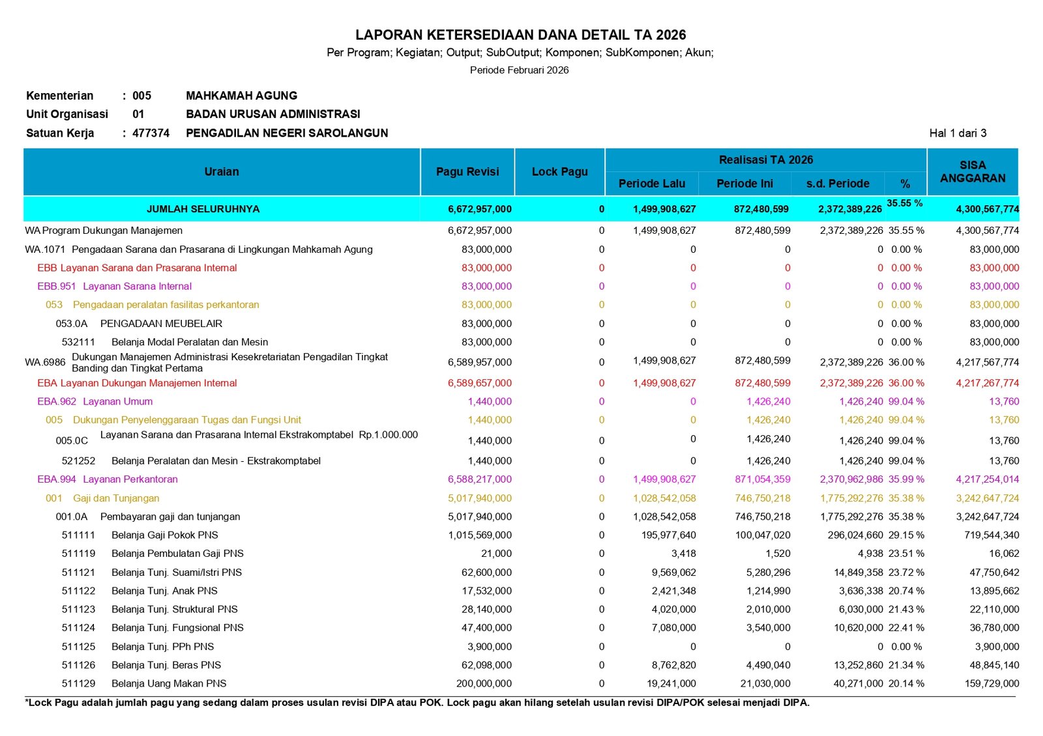Select the Pagu Revisi column header
Screen dimensions: 1043x736
467,172
